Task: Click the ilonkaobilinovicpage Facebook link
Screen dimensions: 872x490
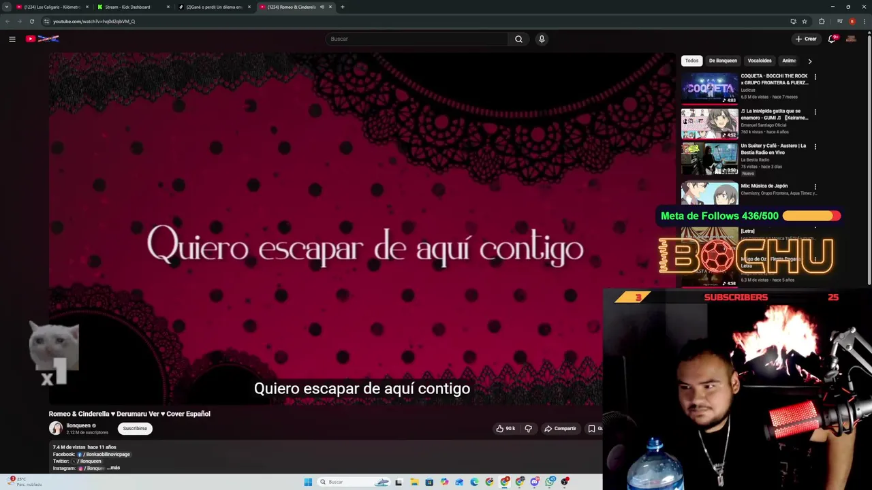Action: (104, 454)
